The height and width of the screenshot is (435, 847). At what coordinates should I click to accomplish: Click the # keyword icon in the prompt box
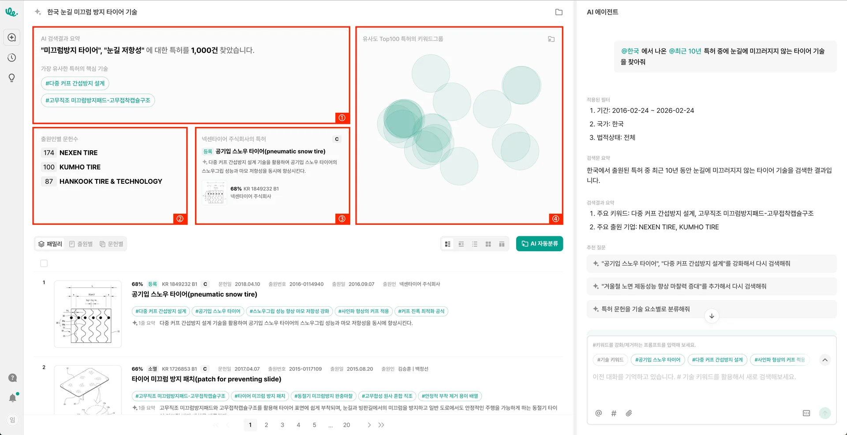pyautogui.click(x=614, y=413)
